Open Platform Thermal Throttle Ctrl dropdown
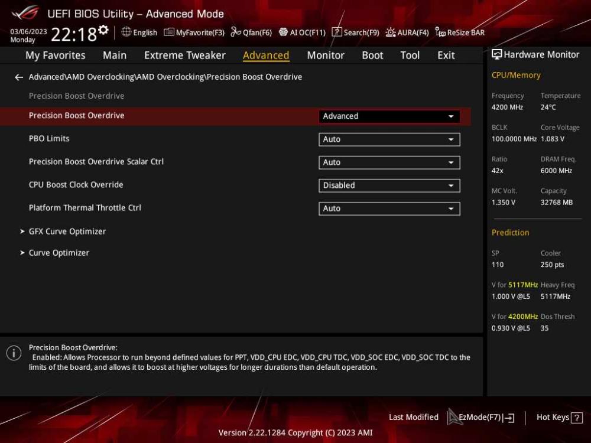Viewport: 591px width, 443px height. [x=389, y=209]
